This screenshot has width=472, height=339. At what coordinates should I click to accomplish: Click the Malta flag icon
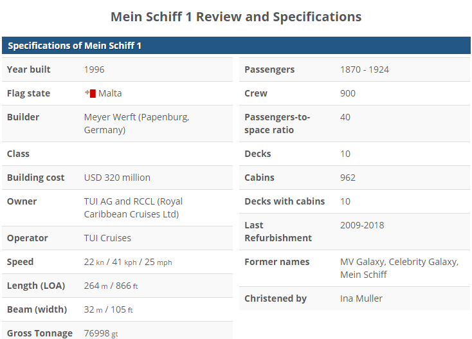(x=90, y=93)
